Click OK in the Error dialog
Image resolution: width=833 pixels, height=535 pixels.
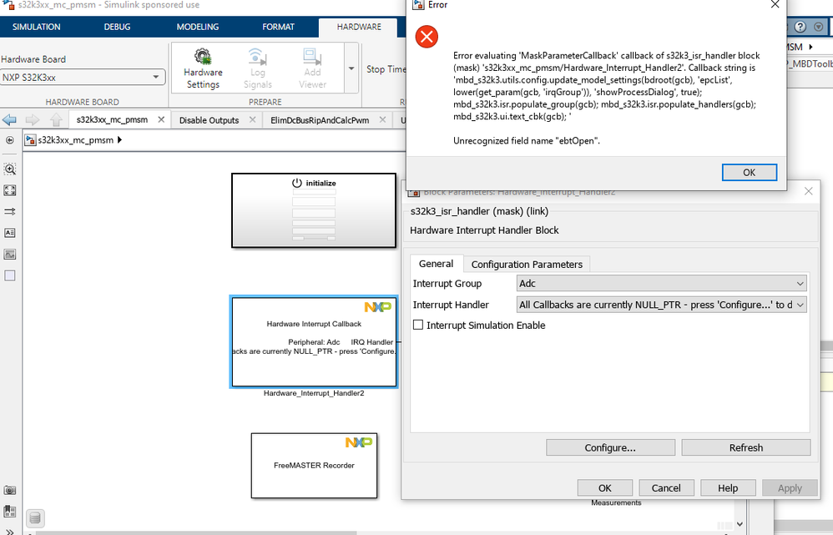tap(749, 172)
